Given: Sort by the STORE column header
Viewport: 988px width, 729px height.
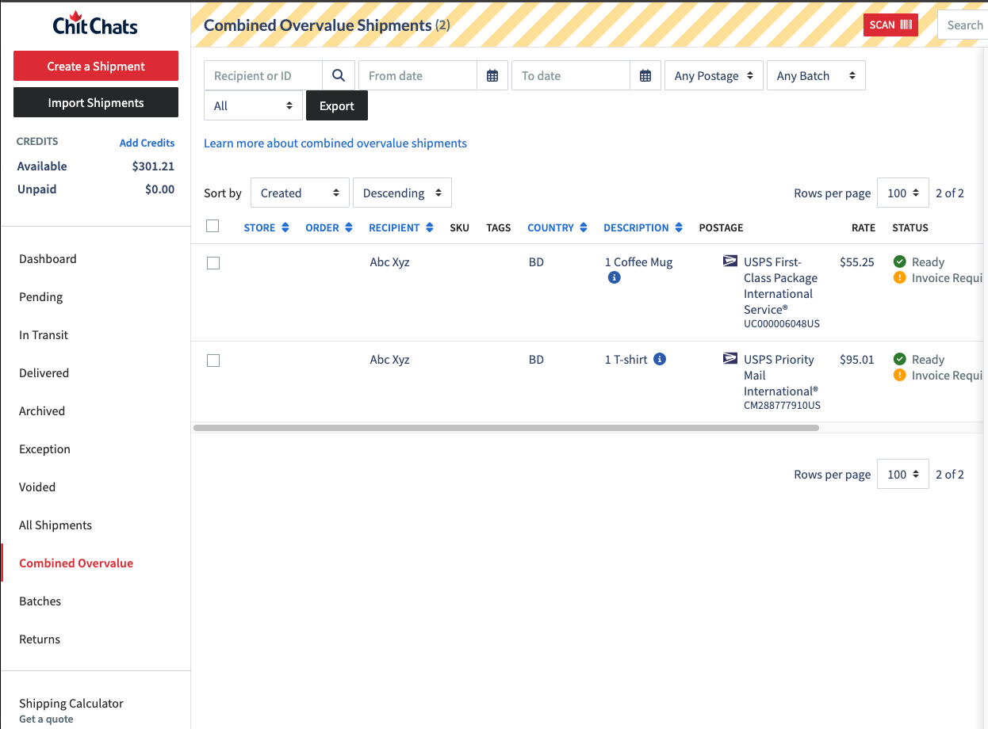Looking at the screenshot, I should tap(266, 227).
